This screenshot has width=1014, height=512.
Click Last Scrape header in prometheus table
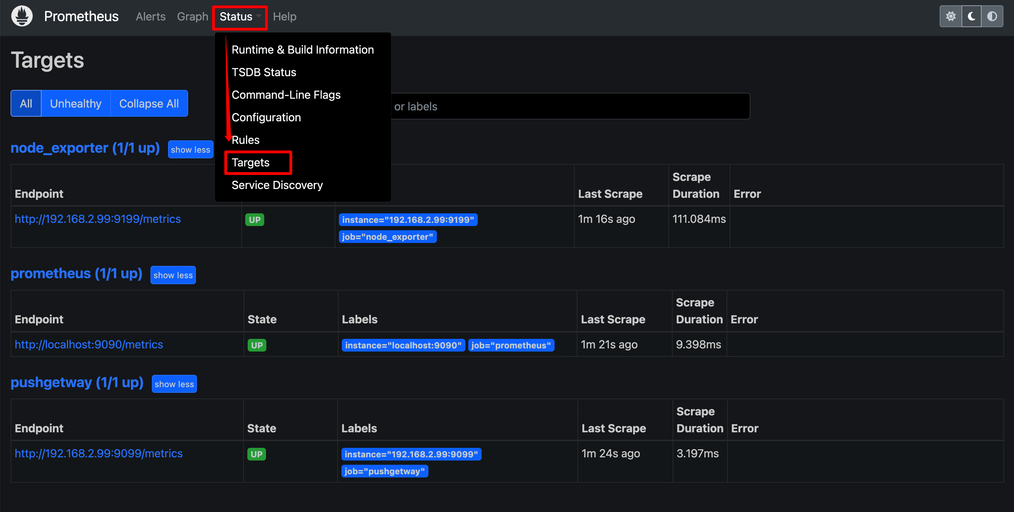click(613, 319)
